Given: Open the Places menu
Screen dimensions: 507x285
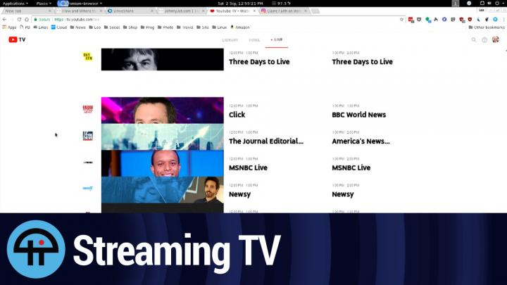Looking at the screenshot, I should pyautogui.click(x=43, y=4).
